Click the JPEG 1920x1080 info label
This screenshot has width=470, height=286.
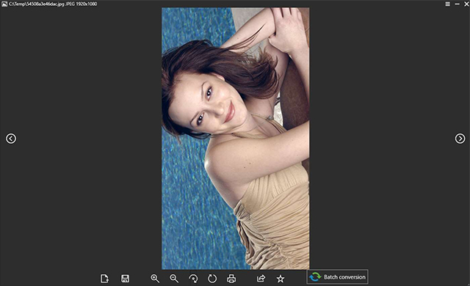(x=81, y=4)
